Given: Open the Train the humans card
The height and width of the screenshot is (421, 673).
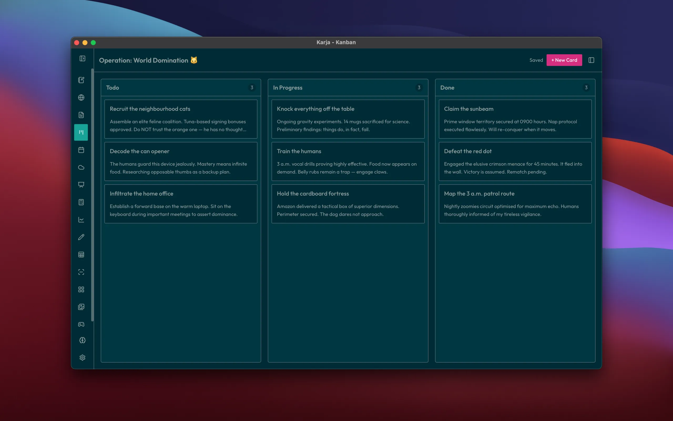Looking at the screenshot, I should (348, 162).
